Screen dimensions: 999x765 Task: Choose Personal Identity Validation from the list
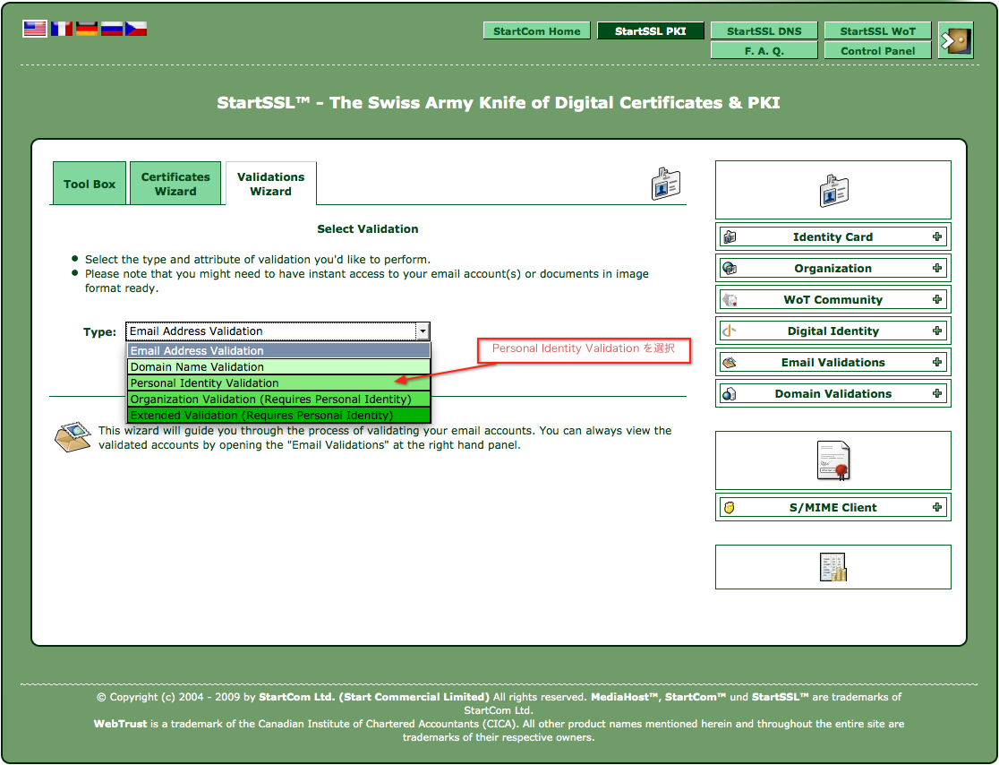click(279, 383)
